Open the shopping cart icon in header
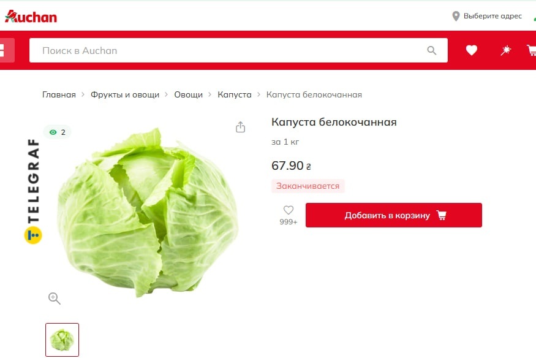This screenshot has width=536, height=358. [x=532, y=50]
